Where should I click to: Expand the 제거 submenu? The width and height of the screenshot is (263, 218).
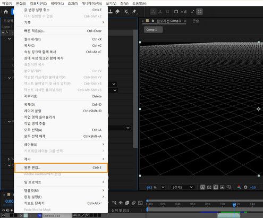(61, 159)
